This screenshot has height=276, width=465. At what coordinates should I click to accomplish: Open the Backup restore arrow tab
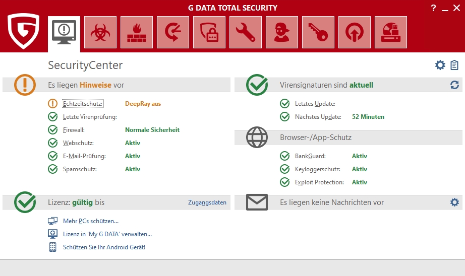point(173,32)
